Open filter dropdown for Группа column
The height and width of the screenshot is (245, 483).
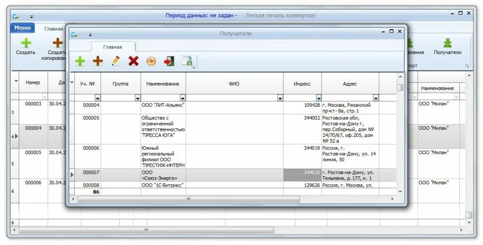(138, 98)
